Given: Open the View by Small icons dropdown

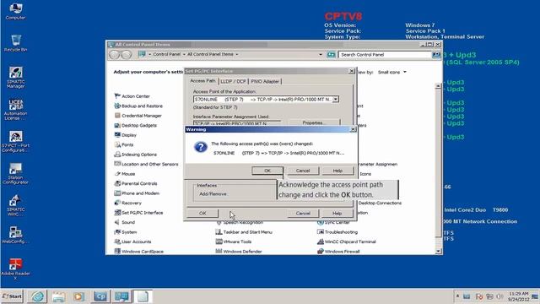Looking at the screenshot, I should coord(391,72).
